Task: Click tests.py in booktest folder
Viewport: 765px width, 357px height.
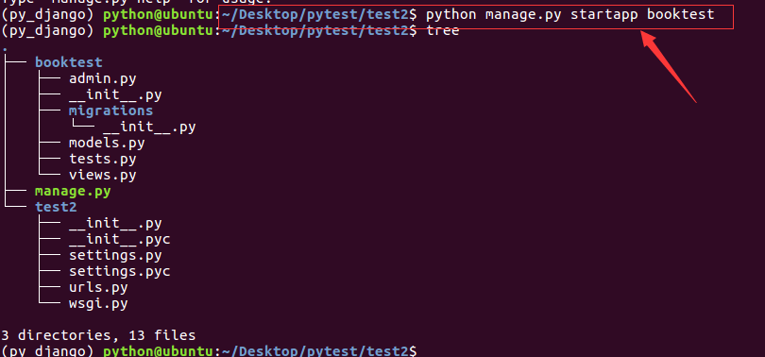Action: [102, 159]
